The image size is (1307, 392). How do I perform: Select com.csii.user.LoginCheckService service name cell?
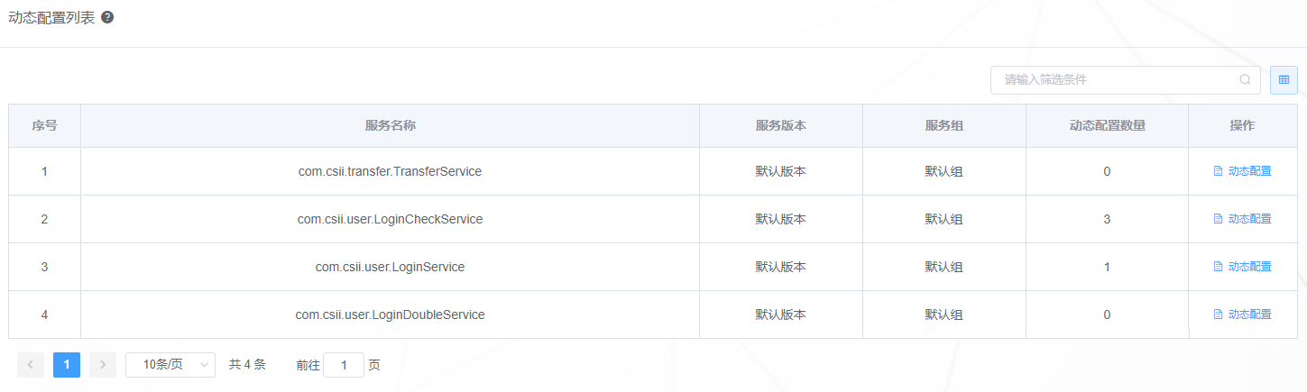pos(390,219)
